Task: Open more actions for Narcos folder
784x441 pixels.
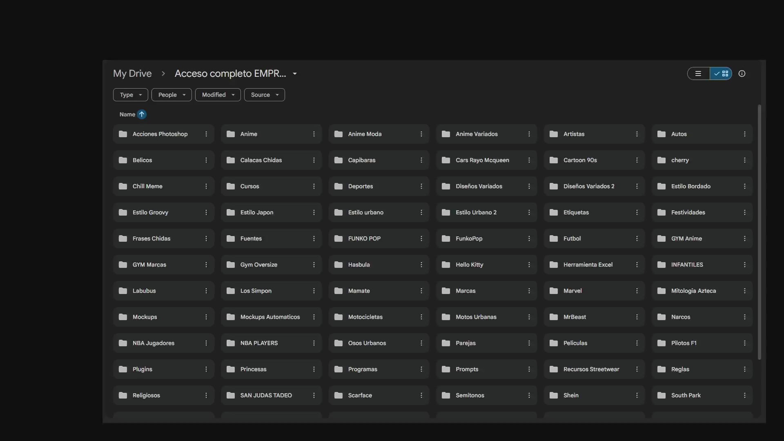Action: [745, 317]
